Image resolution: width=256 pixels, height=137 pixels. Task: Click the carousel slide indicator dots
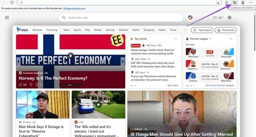click(x=71, y=85)
